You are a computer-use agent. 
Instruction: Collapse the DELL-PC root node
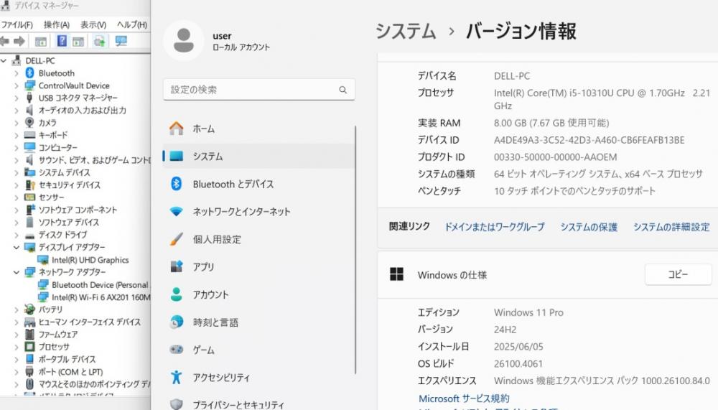(4, 60)
